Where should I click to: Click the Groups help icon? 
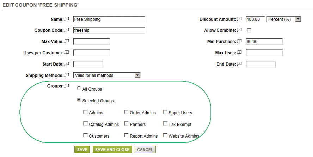(x=67, y=86)
